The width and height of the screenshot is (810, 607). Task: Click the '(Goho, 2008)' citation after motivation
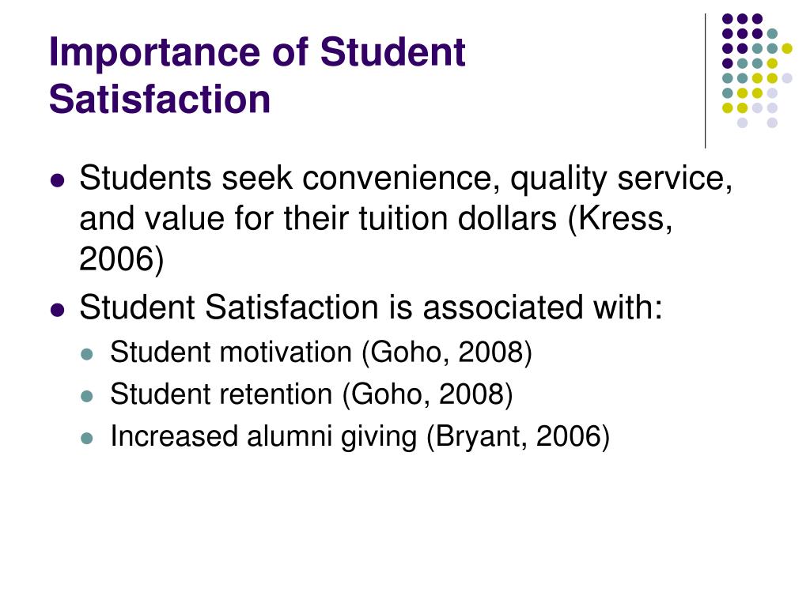pyautogui.click(x=446, y=353)
